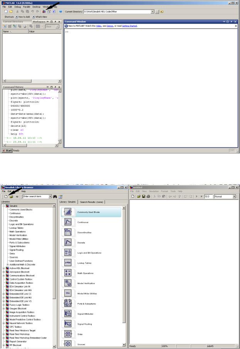Open the Desktop menu in MATLAB
The image size is (240, 349).
point(36,7)
